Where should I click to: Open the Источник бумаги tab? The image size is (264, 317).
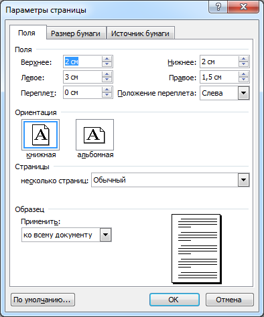pyautogui.click(x=140, y=33)
